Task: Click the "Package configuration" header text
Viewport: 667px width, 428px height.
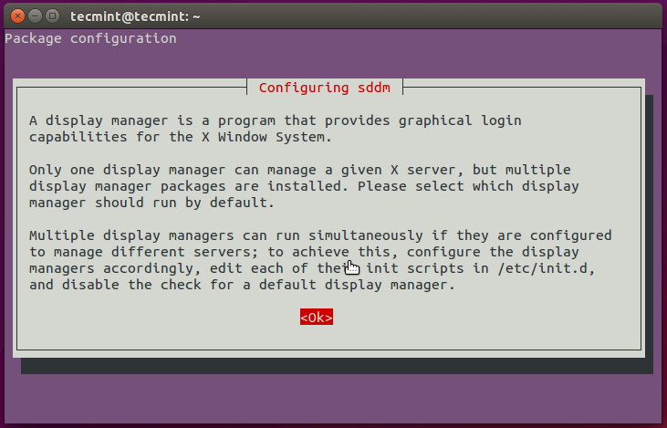Action: coord(90,38)
